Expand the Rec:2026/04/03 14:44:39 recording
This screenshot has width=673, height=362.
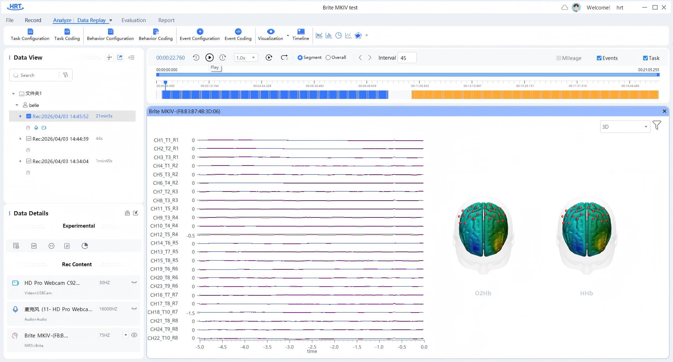point(20,139)
